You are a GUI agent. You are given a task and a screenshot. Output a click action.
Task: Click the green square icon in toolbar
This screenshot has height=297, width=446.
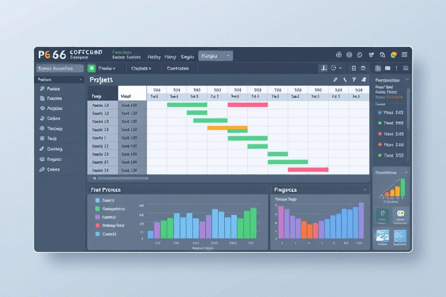pyautogui.click(x=92, y=68)
